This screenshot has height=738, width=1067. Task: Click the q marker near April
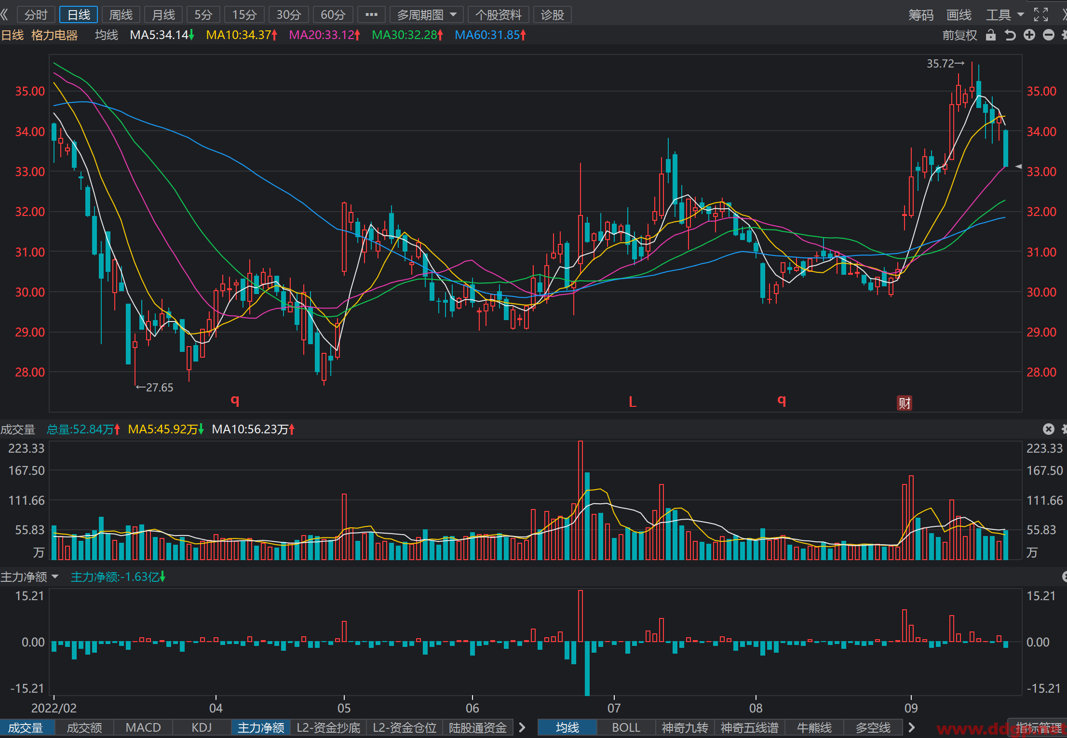point(235,400)
